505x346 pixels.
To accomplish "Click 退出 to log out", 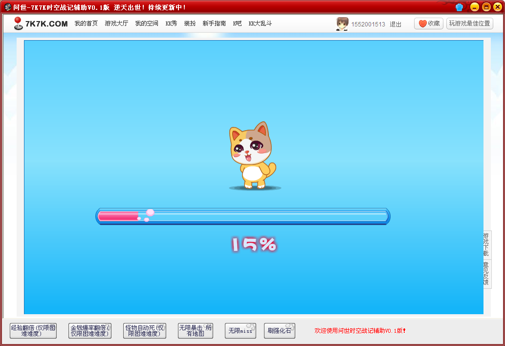I will [395, 24].
